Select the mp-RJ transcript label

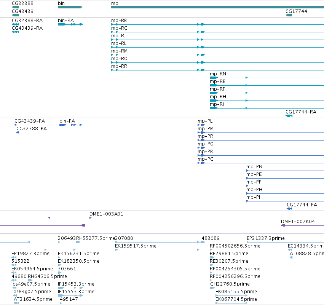[x=118, y=35]
